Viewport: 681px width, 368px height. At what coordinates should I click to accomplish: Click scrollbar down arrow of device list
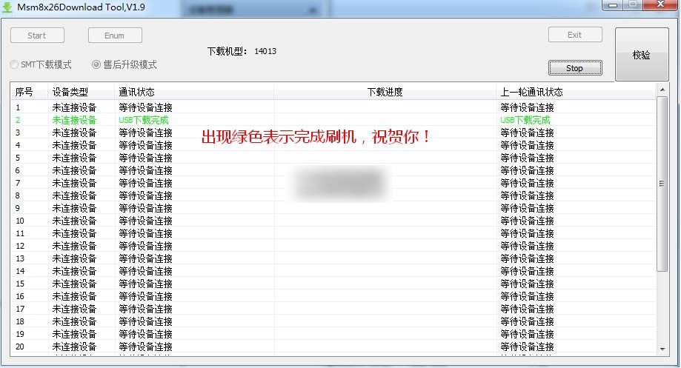pos(662,349)
